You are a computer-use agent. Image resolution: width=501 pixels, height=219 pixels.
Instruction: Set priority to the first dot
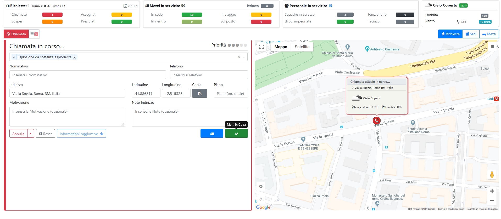click(x=229, y=45)
